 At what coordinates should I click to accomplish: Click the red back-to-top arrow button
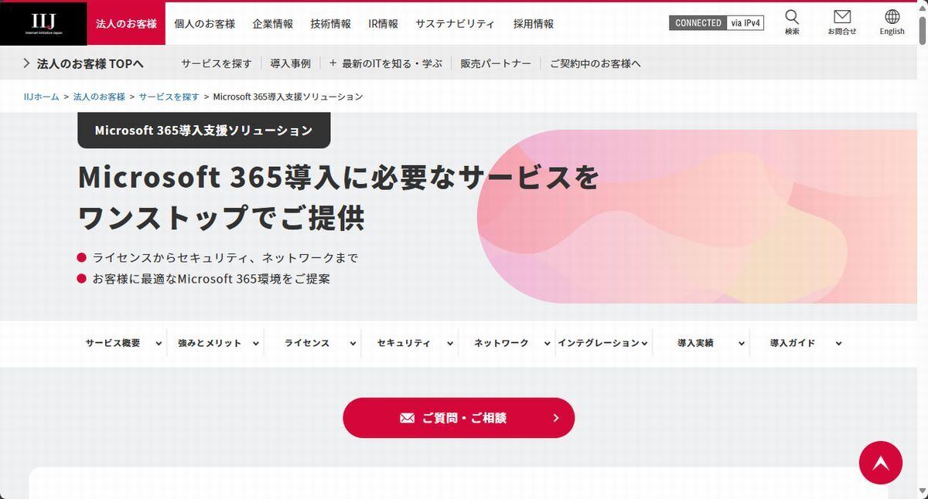tap(880, 463)
